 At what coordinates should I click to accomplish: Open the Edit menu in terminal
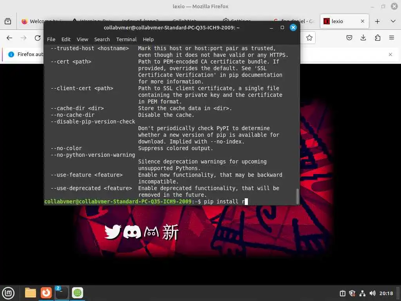[66, 40]
